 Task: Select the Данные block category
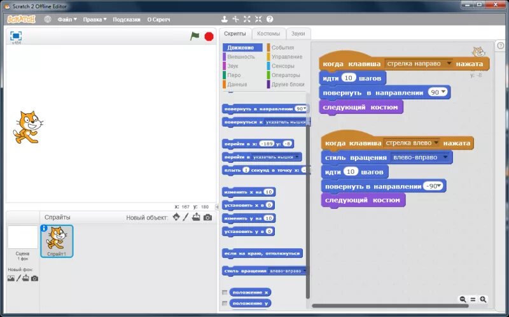point(237,84)
